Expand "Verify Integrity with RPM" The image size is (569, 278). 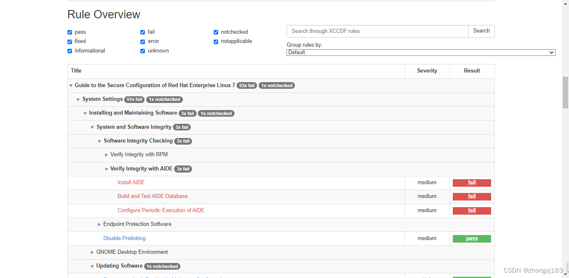107,154
